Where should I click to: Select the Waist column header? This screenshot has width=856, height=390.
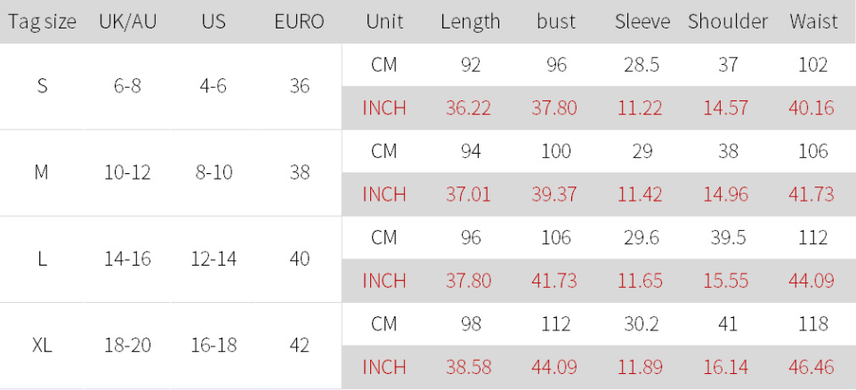tap(813, 22)
